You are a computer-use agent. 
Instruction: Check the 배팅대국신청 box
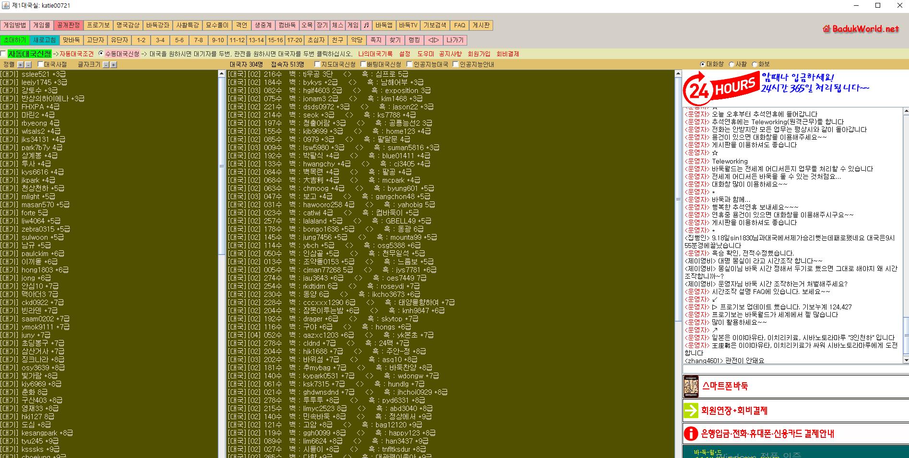tap(363, 64)
